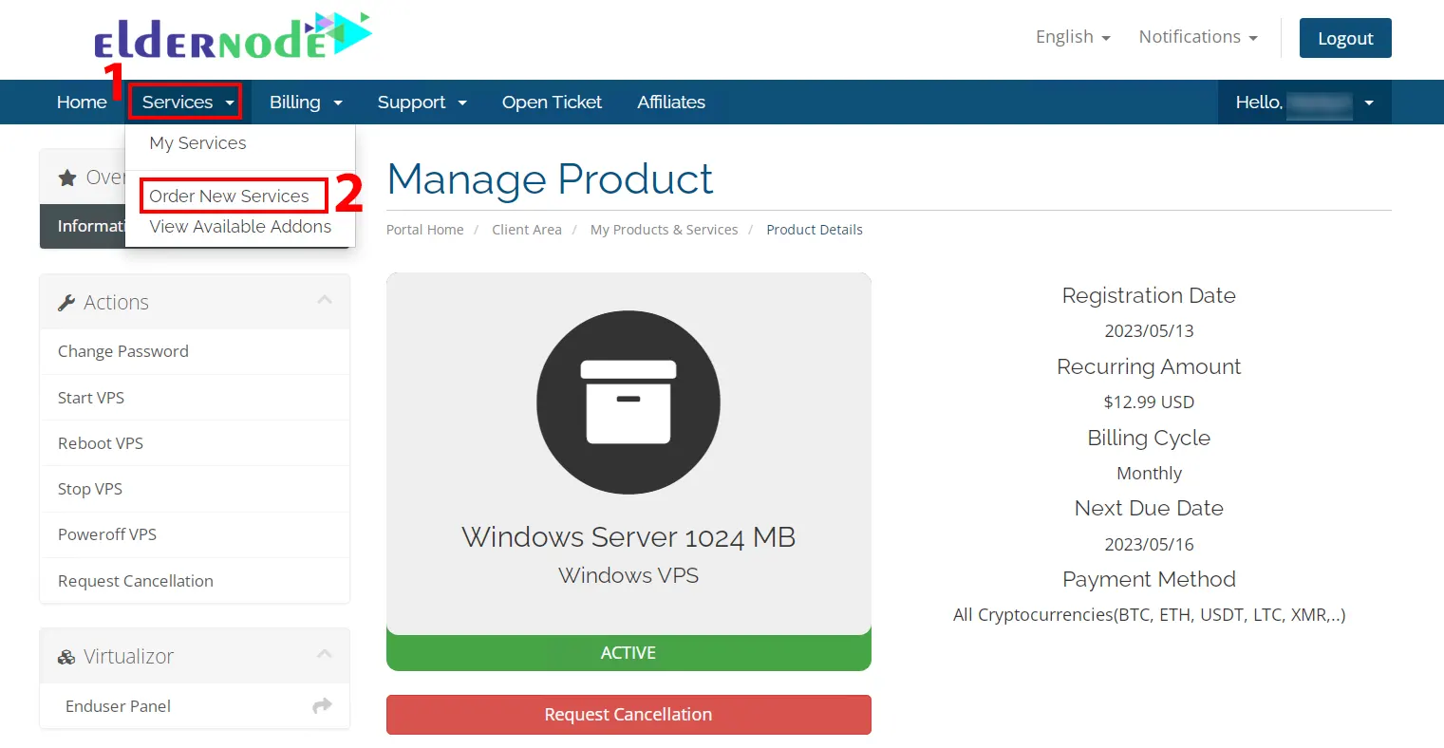Image resolution: width=1444 pixels, height=748 pixels.
Task: Choose View Available Addons menu entry
Action: 240,227
